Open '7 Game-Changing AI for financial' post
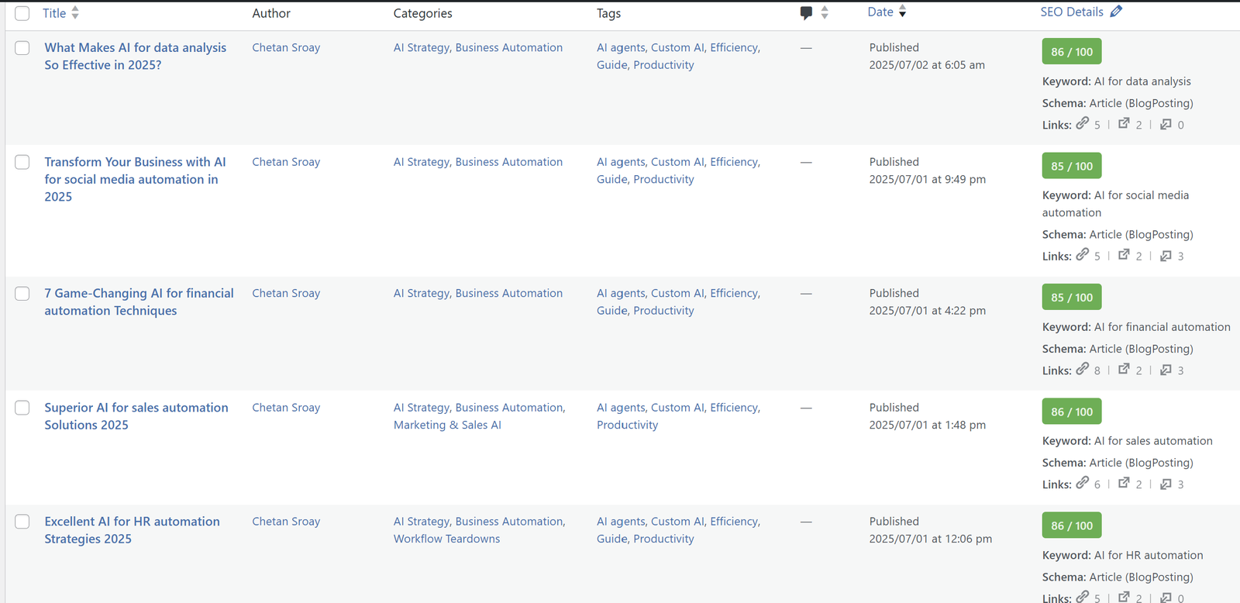 (139, 302)
